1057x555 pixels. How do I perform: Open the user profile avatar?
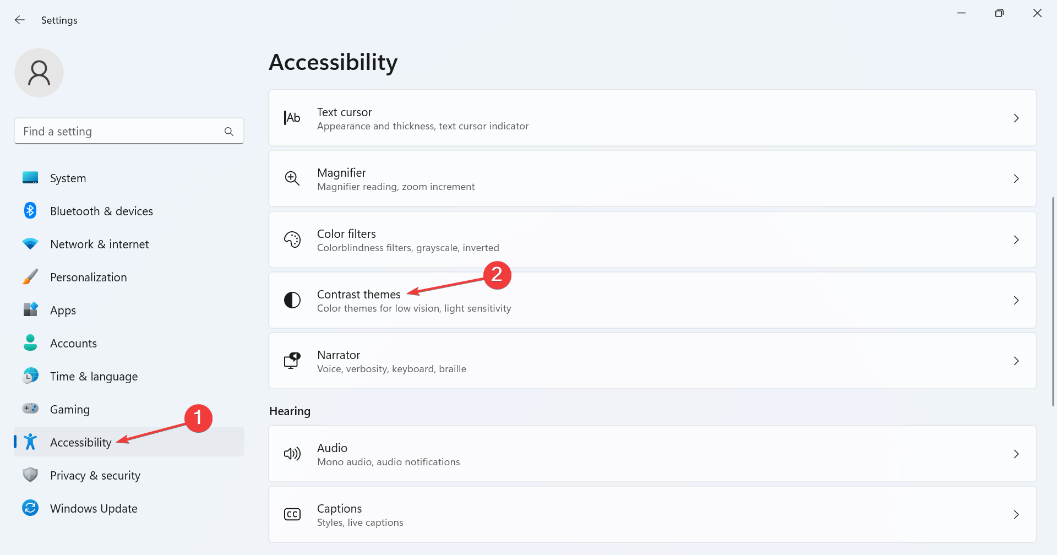coord(39,73)
